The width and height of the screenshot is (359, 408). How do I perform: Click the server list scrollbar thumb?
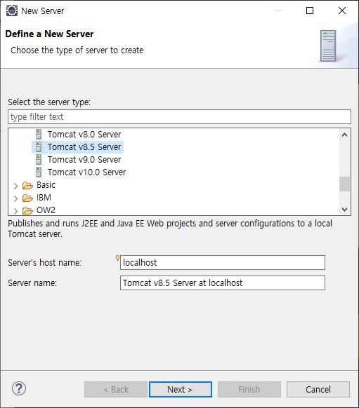pos(344,184)
